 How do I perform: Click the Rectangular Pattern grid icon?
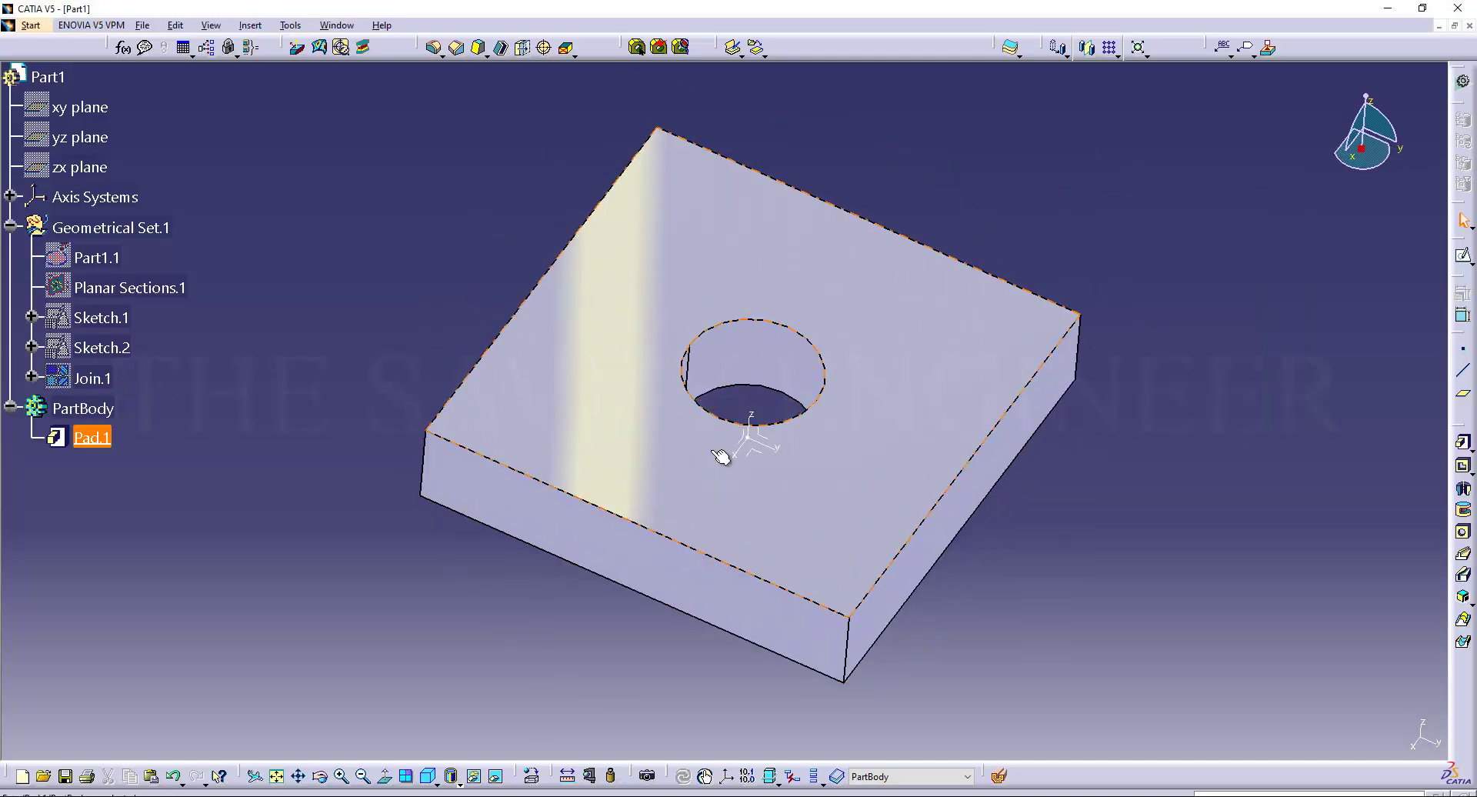(x=1109, y=48)
